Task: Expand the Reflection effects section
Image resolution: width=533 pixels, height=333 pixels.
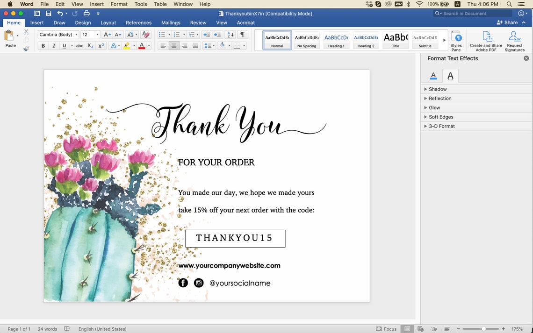Action: click(439, 98)
